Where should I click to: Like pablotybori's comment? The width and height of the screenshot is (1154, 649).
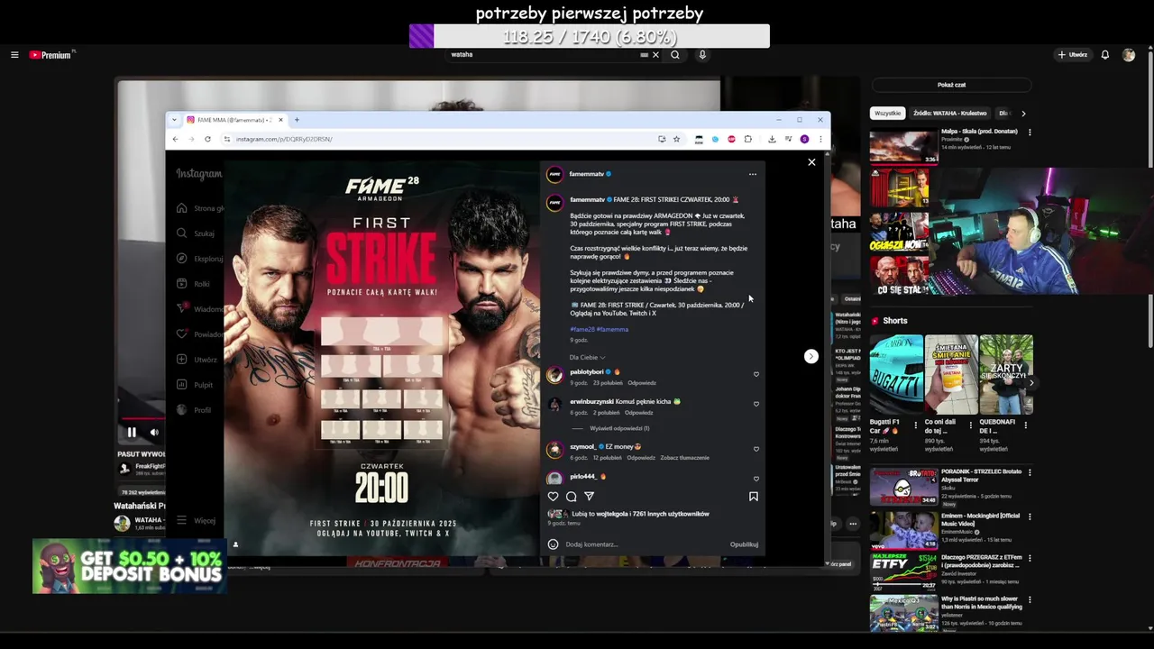click(x=756, y=374)
